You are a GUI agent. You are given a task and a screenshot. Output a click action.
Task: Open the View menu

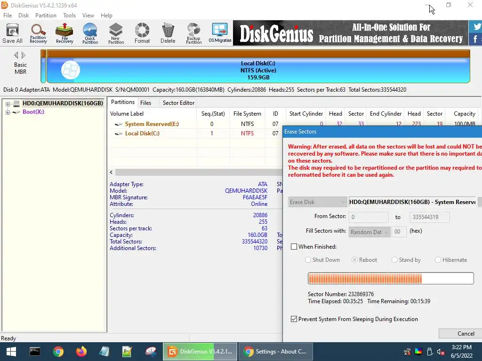88,16
